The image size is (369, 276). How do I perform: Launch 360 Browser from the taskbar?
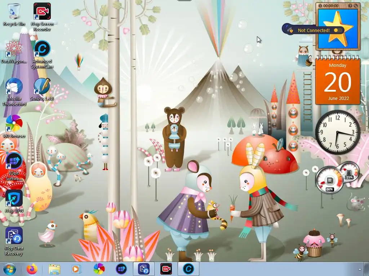tap(99, 269)
